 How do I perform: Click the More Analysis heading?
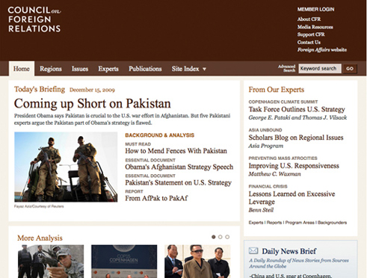[x=40, y=238]
